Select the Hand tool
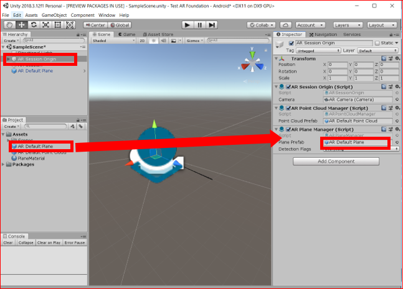Viewport: 403px width, 289px height. 10,25
